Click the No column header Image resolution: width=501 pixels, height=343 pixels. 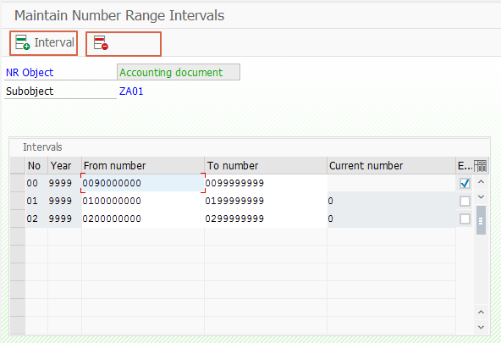[36, 166]
